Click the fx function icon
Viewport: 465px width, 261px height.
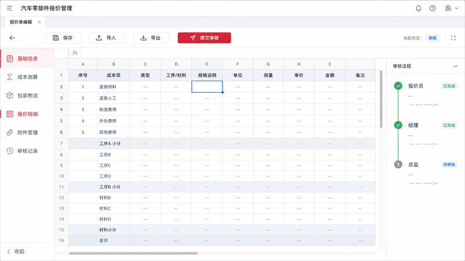pos(75,53)
